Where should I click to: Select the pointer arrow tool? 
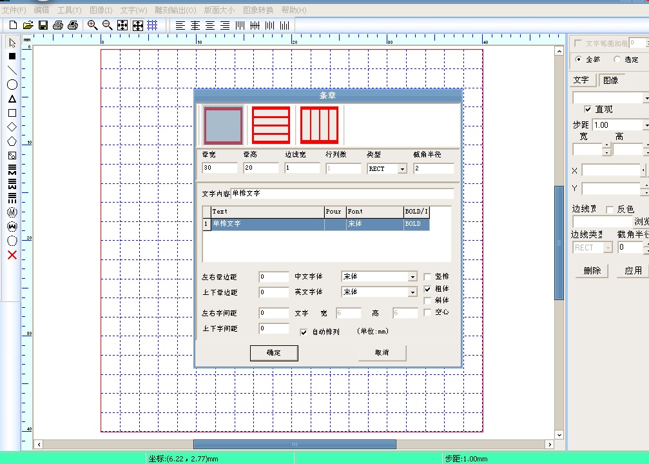[12, 43]
